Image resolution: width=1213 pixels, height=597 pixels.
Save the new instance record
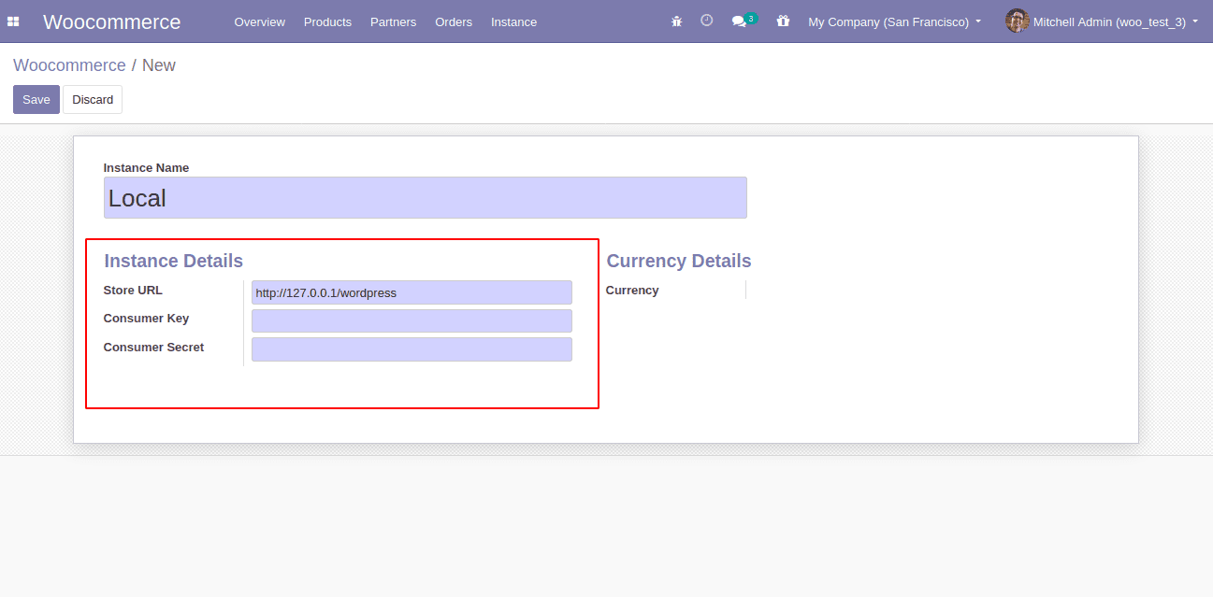point(36,100)
